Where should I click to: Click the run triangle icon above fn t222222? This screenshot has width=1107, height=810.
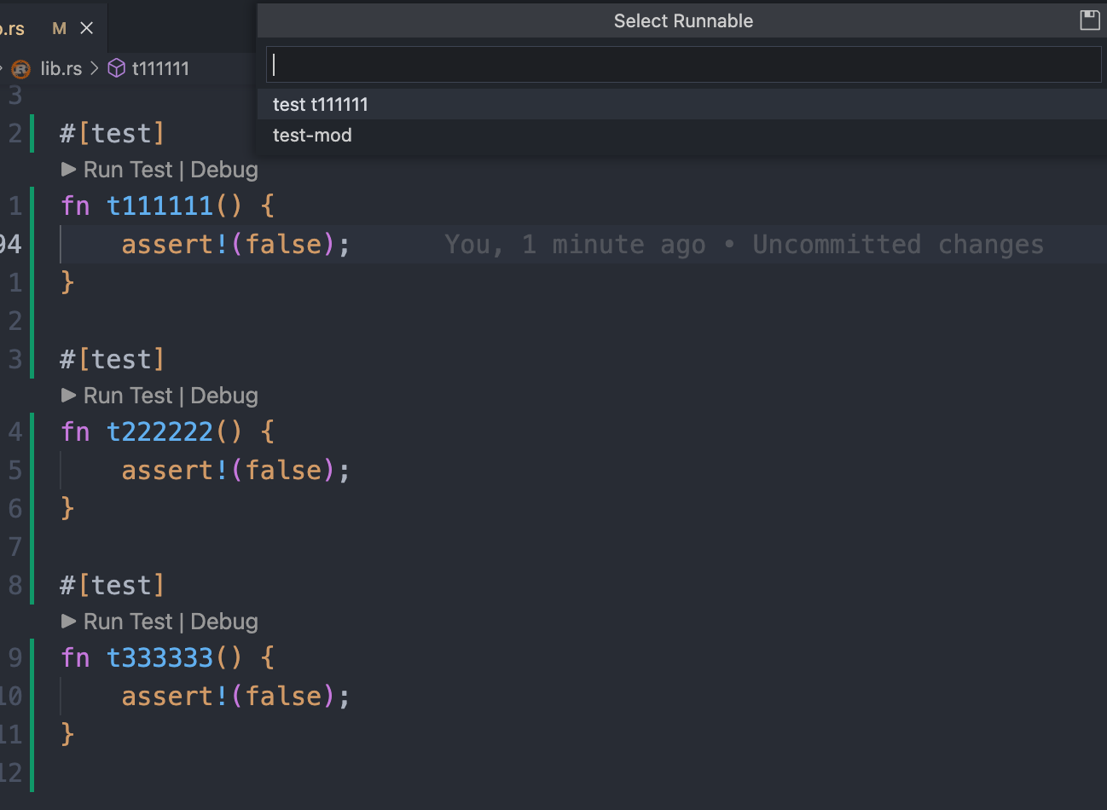69,396
